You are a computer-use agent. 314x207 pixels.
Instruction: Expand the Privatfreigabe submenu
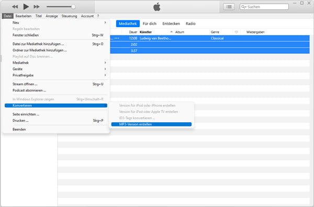coord(56,75)
